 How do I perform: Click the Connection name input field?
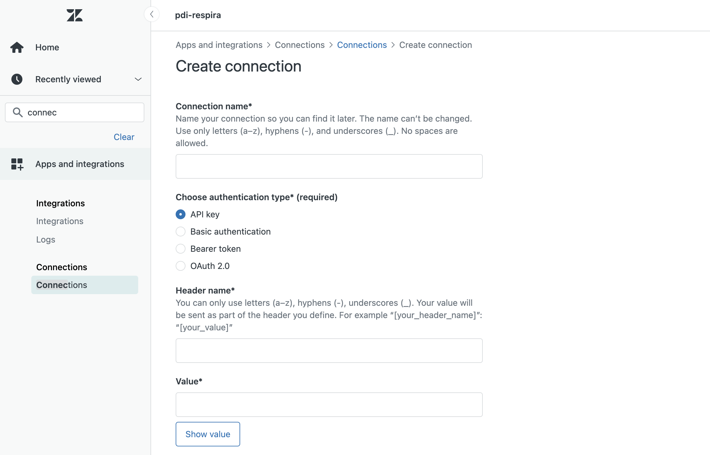(329, 166)
